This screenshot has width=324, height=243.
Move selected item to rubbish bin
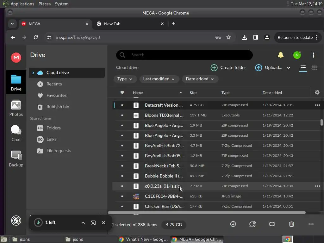point(291,224)
